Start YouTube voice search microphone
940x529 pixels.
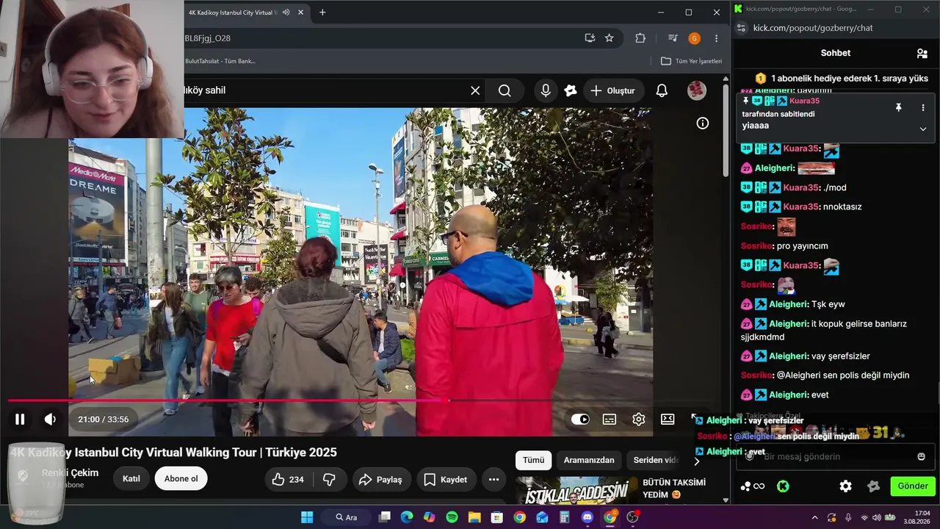coord(545,90)
